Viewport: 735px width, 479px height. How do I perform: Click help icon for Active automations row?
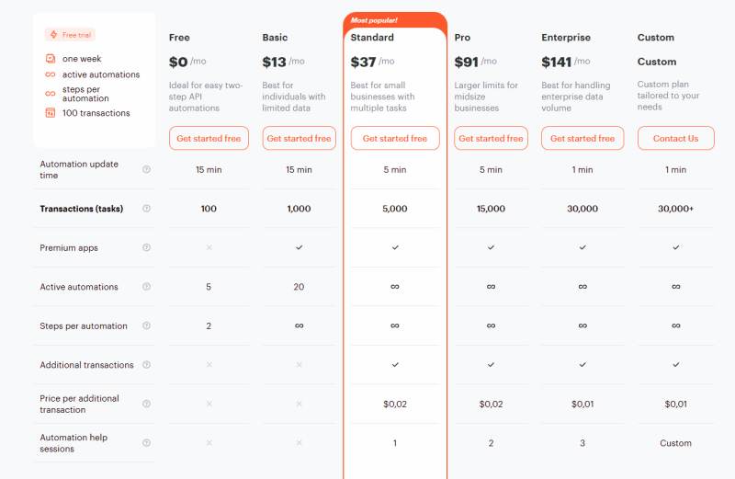(x=146, y=287)
